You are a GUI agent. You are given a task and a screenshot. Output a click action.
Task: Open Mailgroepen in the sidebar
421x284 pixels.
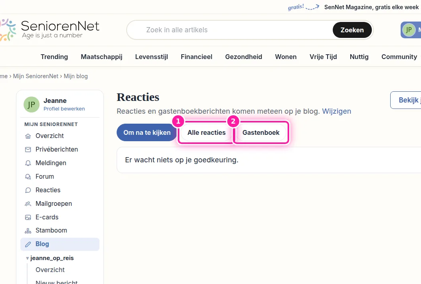pos(60,204)
